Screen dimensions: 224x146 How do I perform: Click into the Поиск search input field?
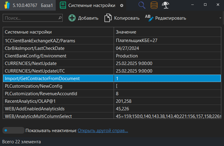tap(30, 18)
